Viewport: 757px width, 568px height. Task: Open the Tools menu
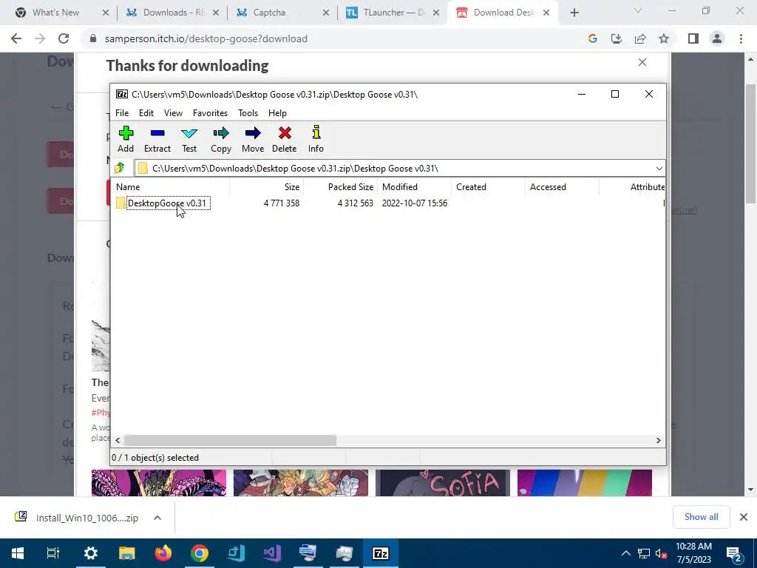pyautogui.click(x=248, y=113)
